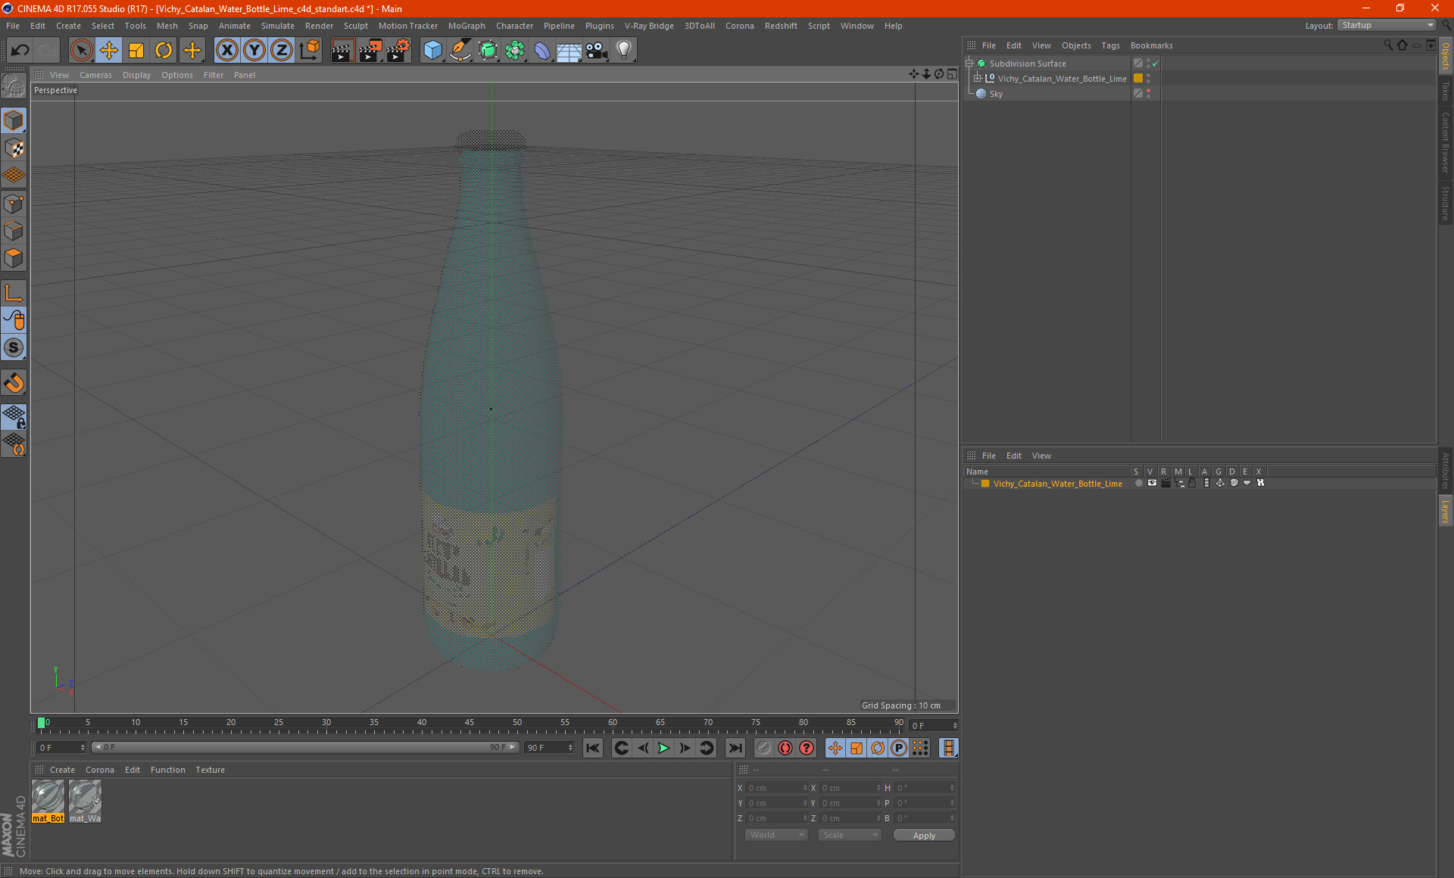
Task: Open the Layout Startup dropdown
Action: [1387, 25]
